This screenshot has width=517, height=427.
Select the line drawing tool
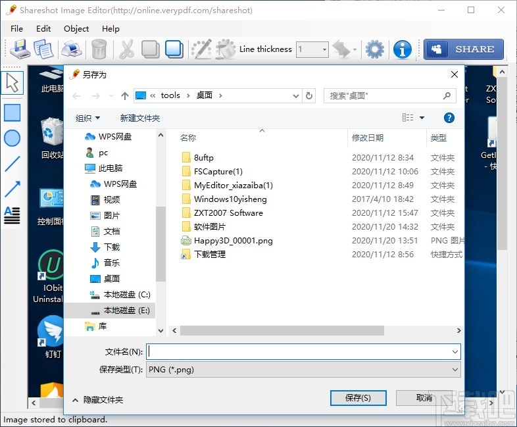tap(12, 164)
